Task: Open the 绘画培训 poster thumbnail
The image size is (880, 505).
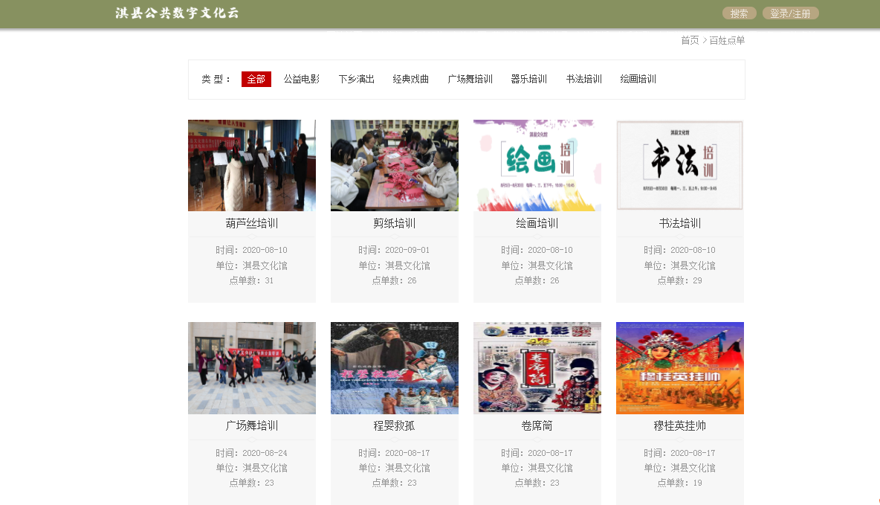Action: coord(537,165)
